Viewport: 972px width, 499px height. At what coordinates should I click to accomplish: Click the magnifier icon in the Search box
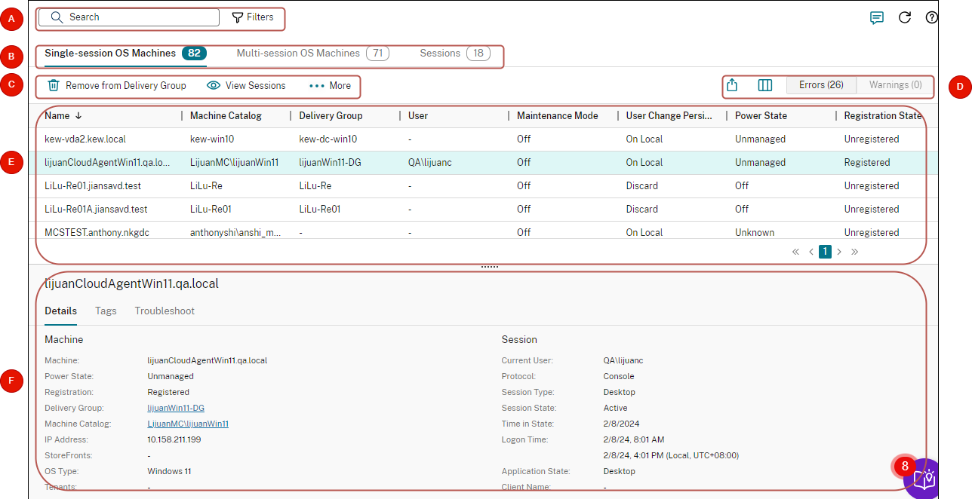(56, 17)
